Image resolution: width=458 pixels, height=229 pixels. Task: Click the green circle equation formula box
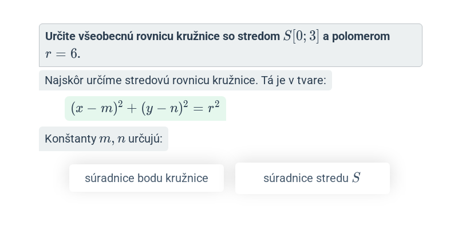[145, 108]
